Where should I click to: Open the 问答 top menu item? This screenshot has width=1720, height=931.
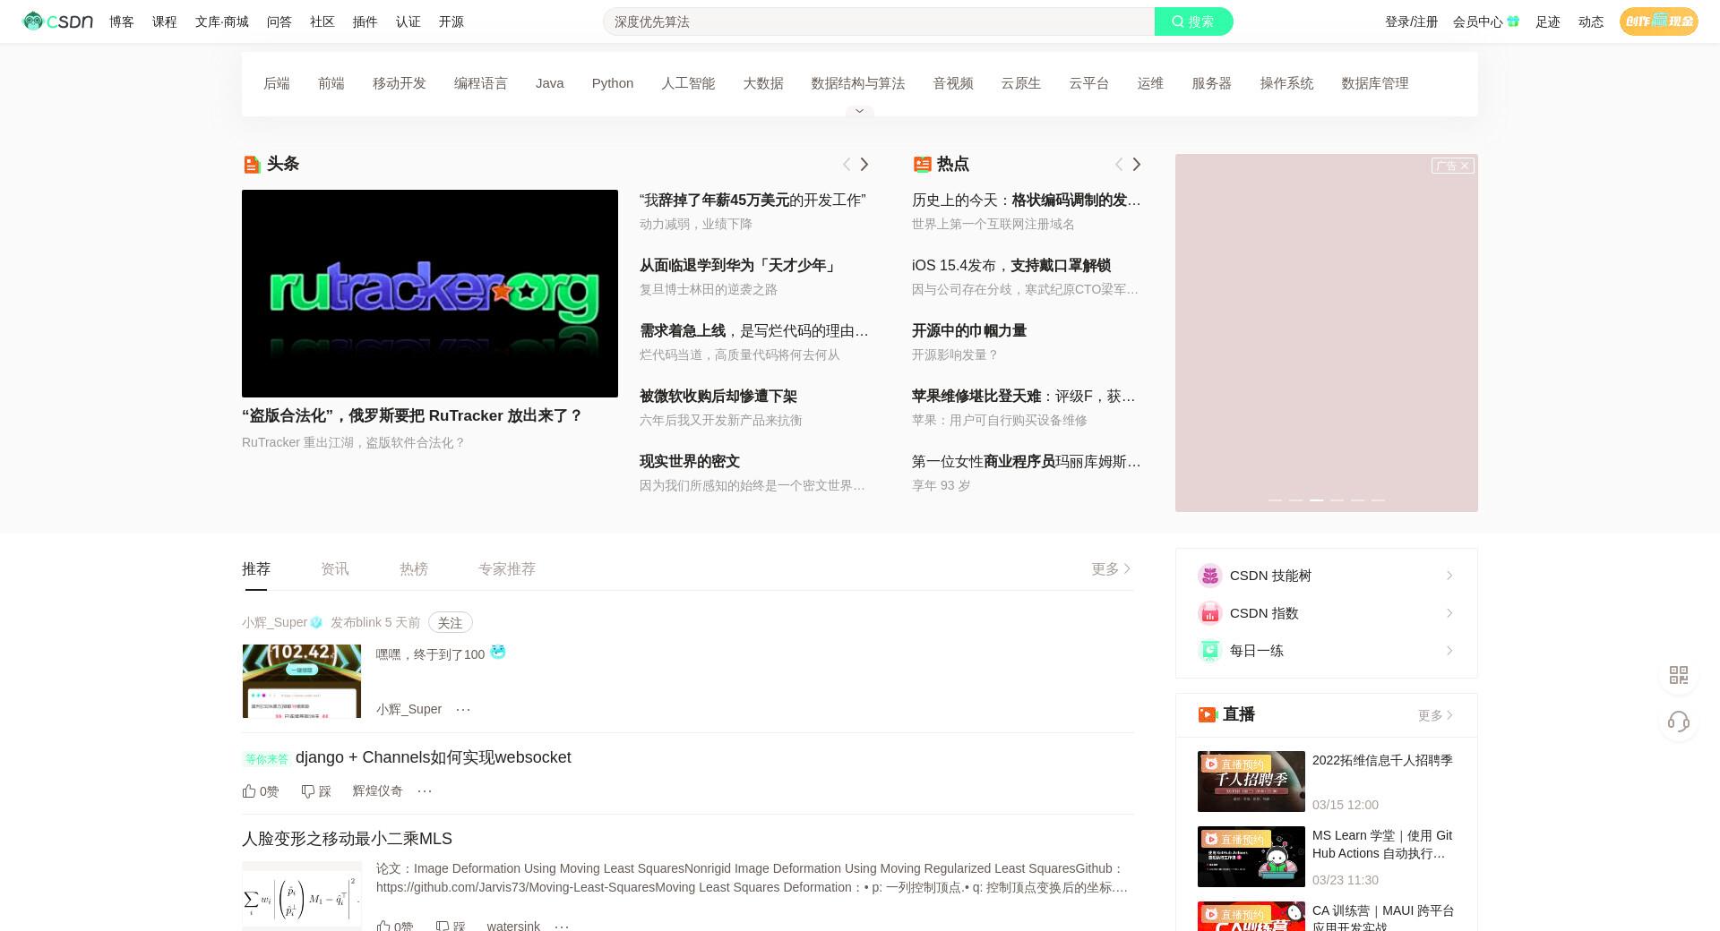279,21
